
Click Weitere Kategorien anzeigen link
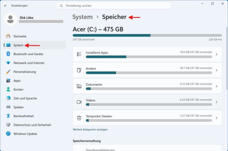point(90,129)
